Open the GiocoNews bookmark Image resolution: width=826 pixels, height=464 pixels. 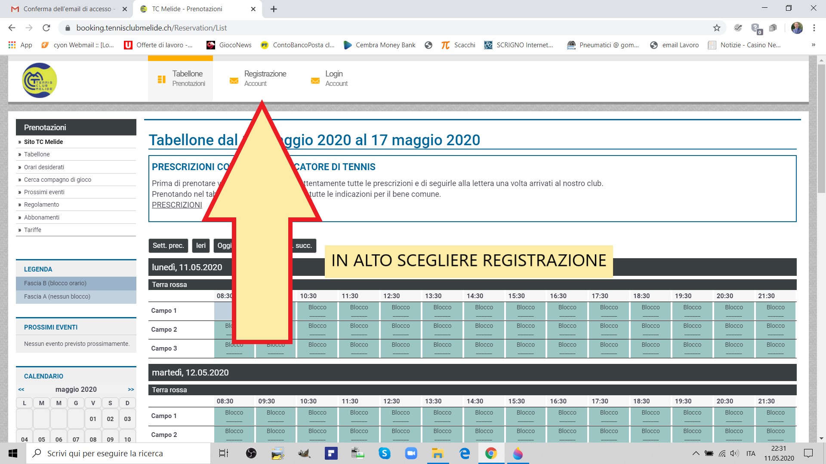[x=229, y=45]
